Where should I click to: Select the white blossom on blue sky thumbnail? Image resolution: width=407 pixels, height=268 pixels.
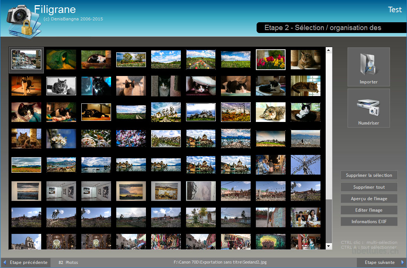point(61,138)
